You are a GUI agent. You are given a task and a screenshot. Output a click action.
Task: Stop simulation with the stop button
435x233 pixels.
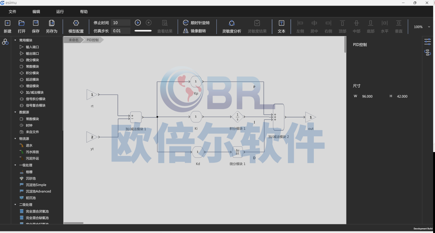point(149,23)
